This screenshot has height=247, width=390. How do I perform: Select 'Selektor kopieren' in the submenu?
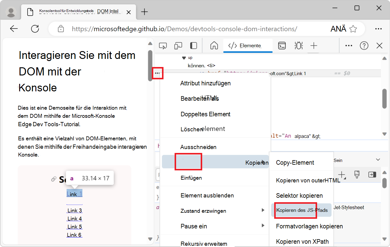click(299, 196)
